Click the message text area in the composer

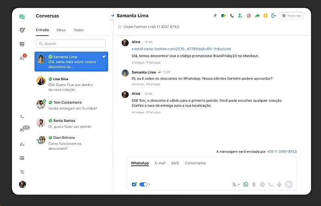coord(212,173)
